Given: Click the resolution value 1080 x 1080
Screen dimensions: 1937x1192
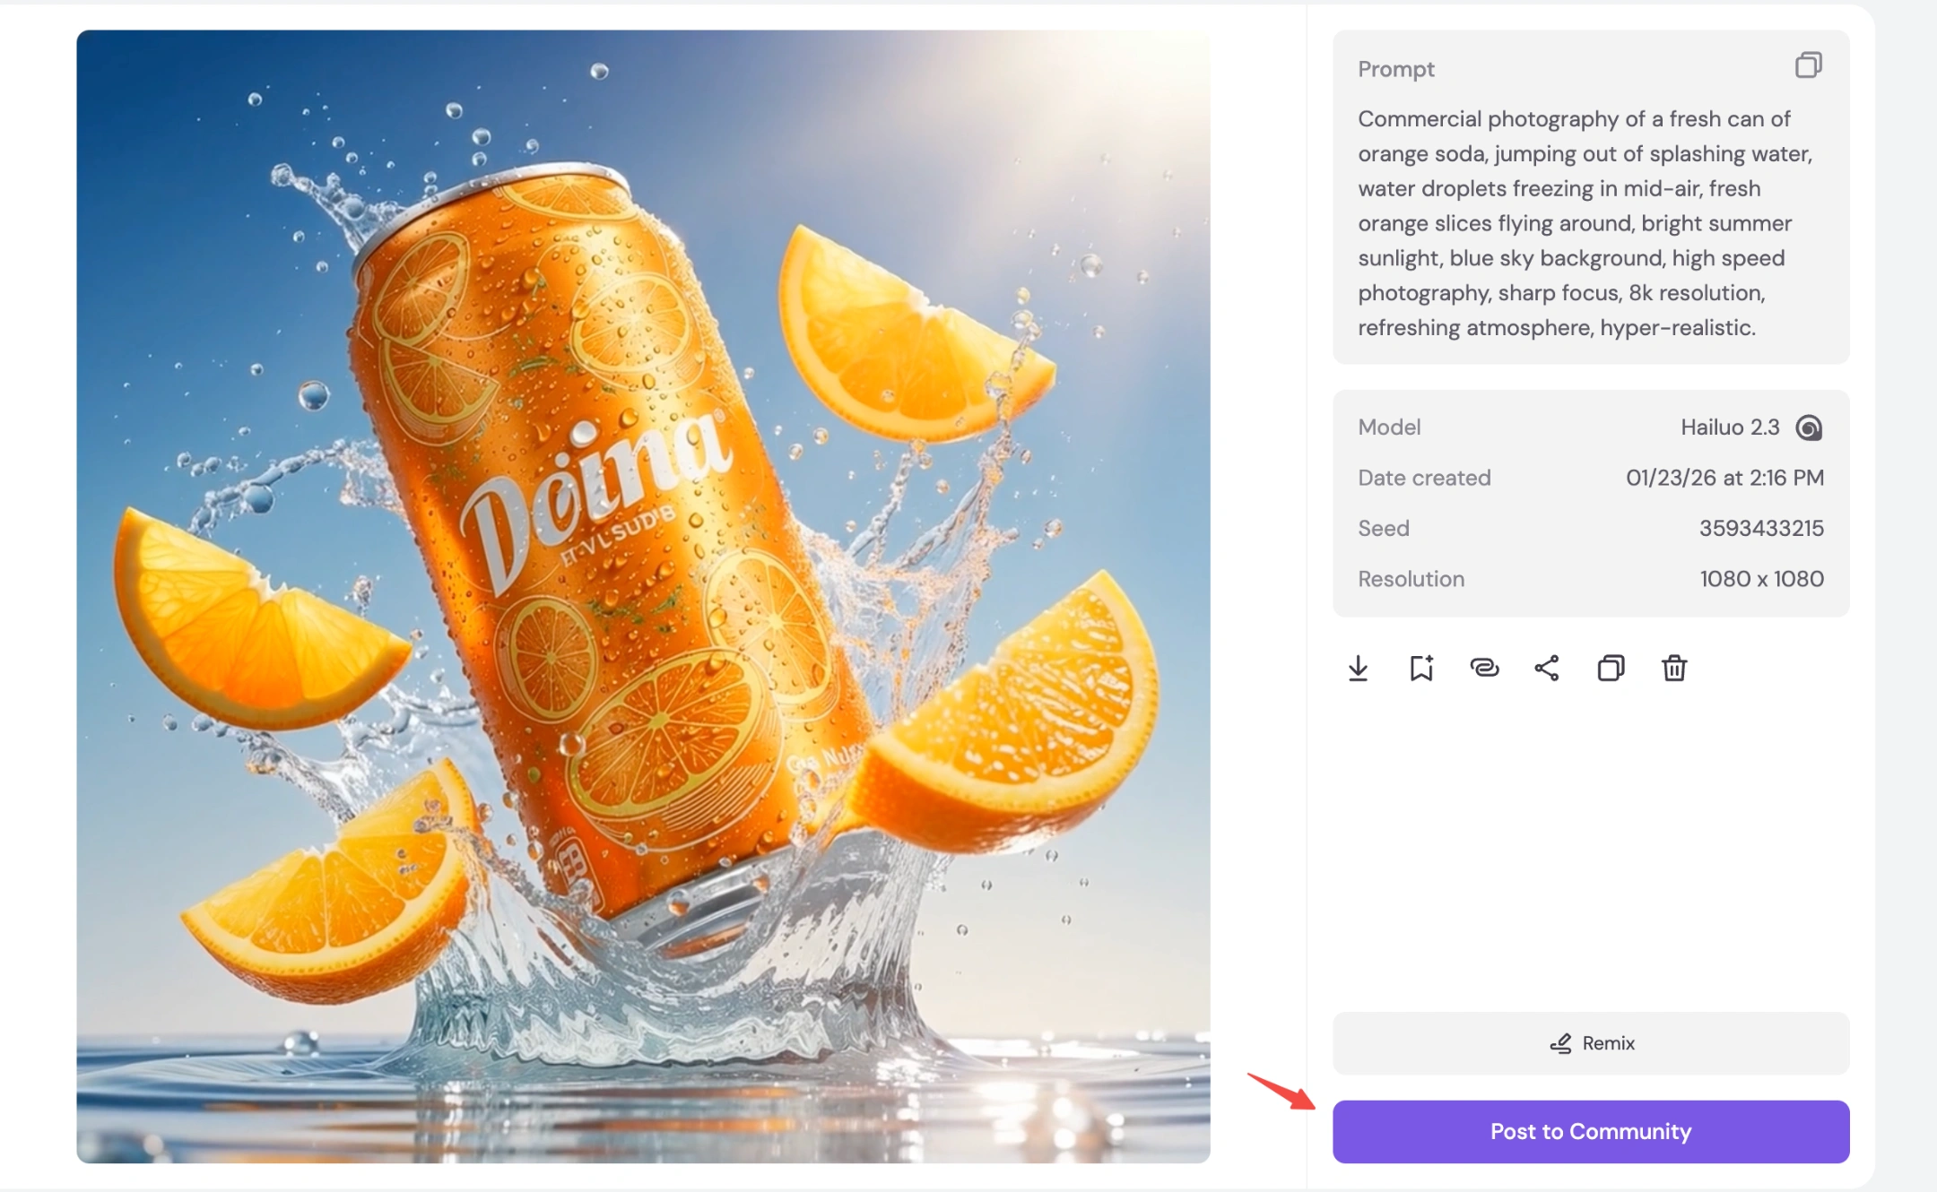Looking at the screenshot, I should click(x=1761, y=578).
